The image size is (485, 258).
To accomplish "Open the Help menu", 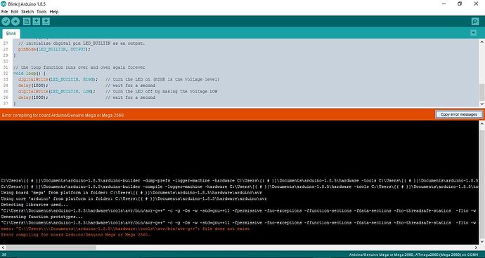I will coord(54,12).
